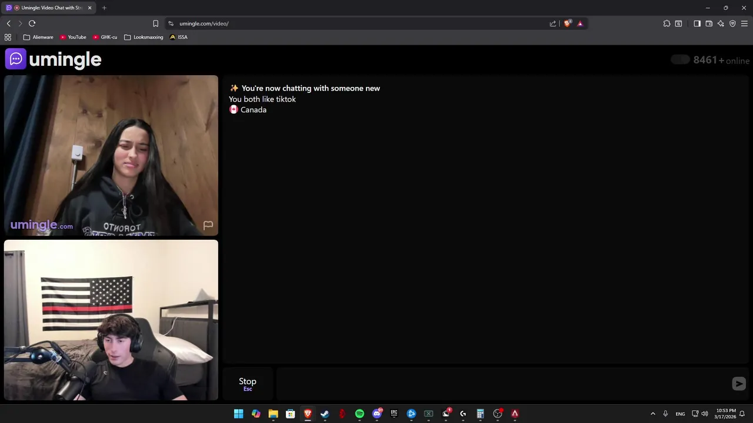The height and width of the screenshot is (423, 753).
Task: Click the Canada country label
Action: point(254,110)
